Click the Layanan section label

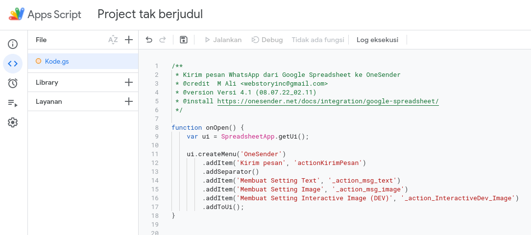pos(49,101)
